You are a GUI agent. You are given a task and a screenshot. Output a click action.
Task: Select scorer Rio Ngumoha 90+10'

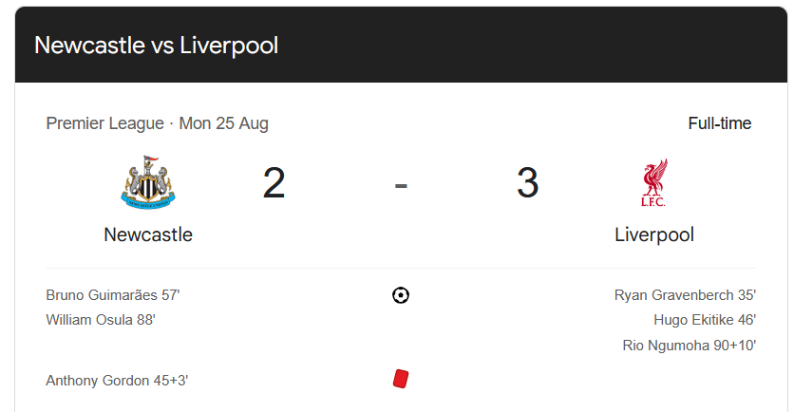click(690, 346)
